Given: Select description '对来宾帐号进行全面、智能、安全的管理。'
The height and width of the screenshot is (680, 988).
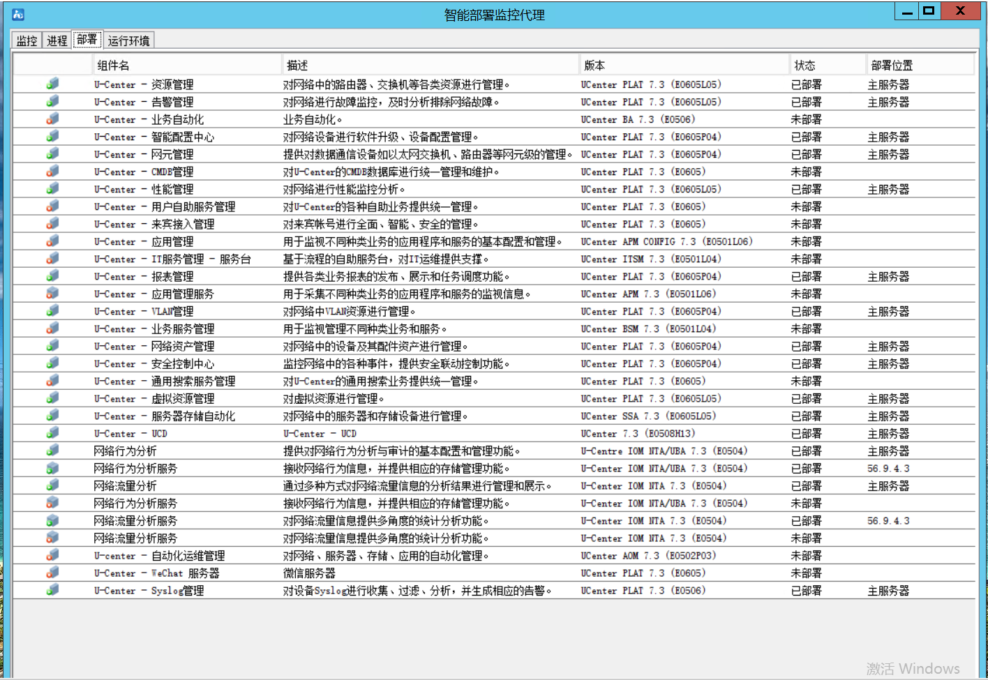Looking at the screenshot, I should click(381, 224).
